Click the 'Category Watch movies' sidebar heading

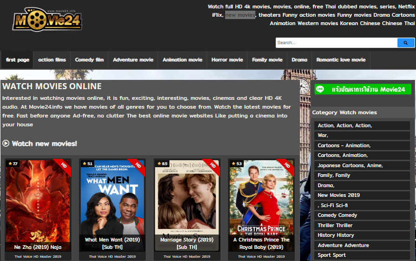pos(344,112)
